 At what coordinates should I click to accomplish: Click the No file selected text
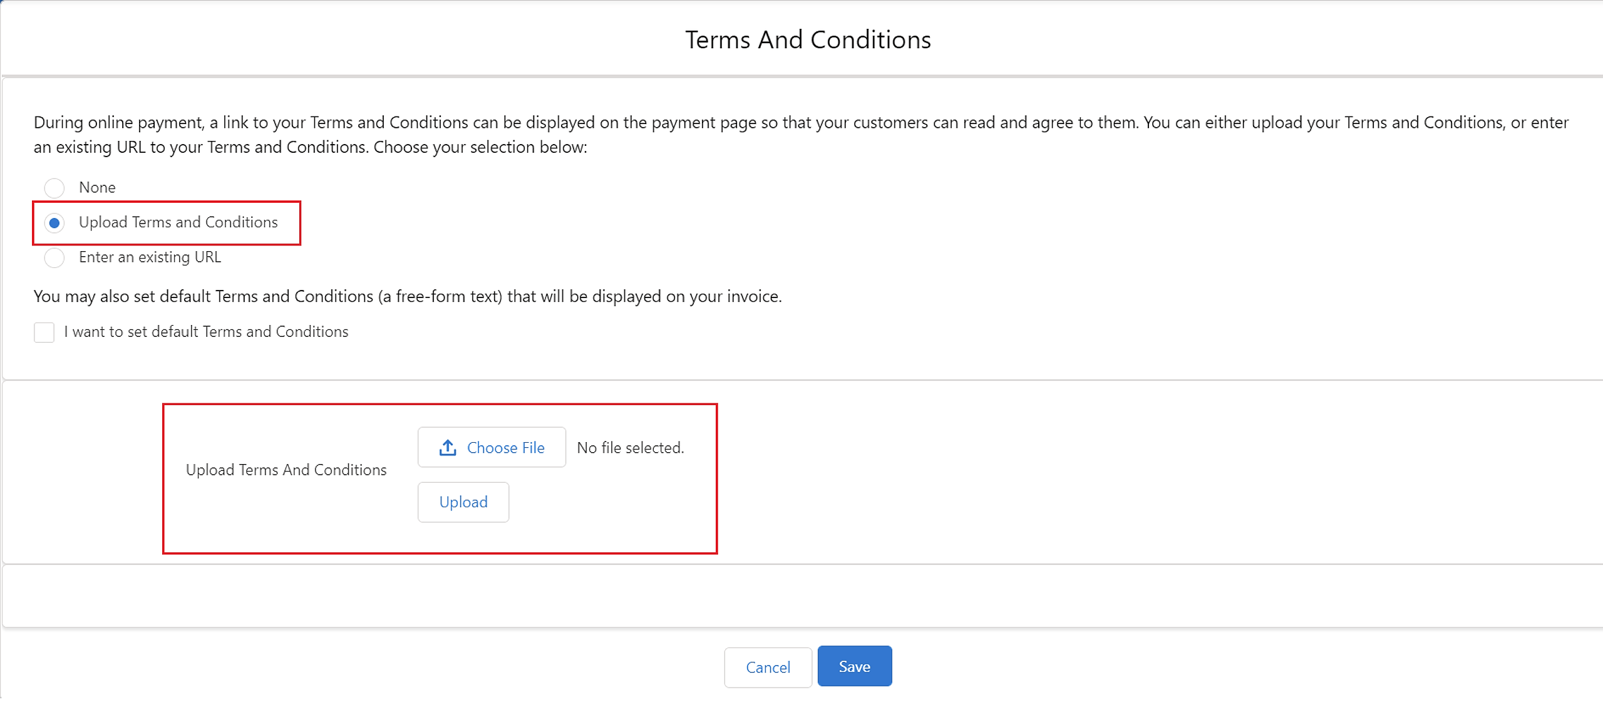tap(630, 448)
